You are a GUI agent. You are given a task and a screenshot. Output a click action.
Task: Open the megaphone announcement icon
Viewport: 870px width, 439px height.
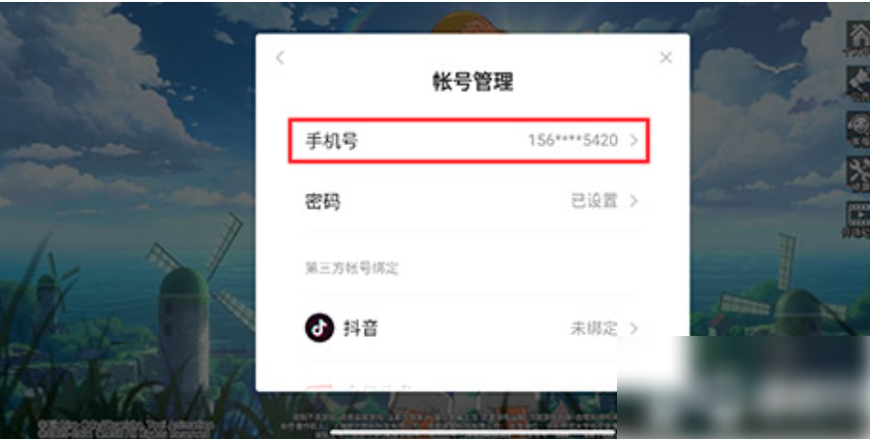[859, 82]
